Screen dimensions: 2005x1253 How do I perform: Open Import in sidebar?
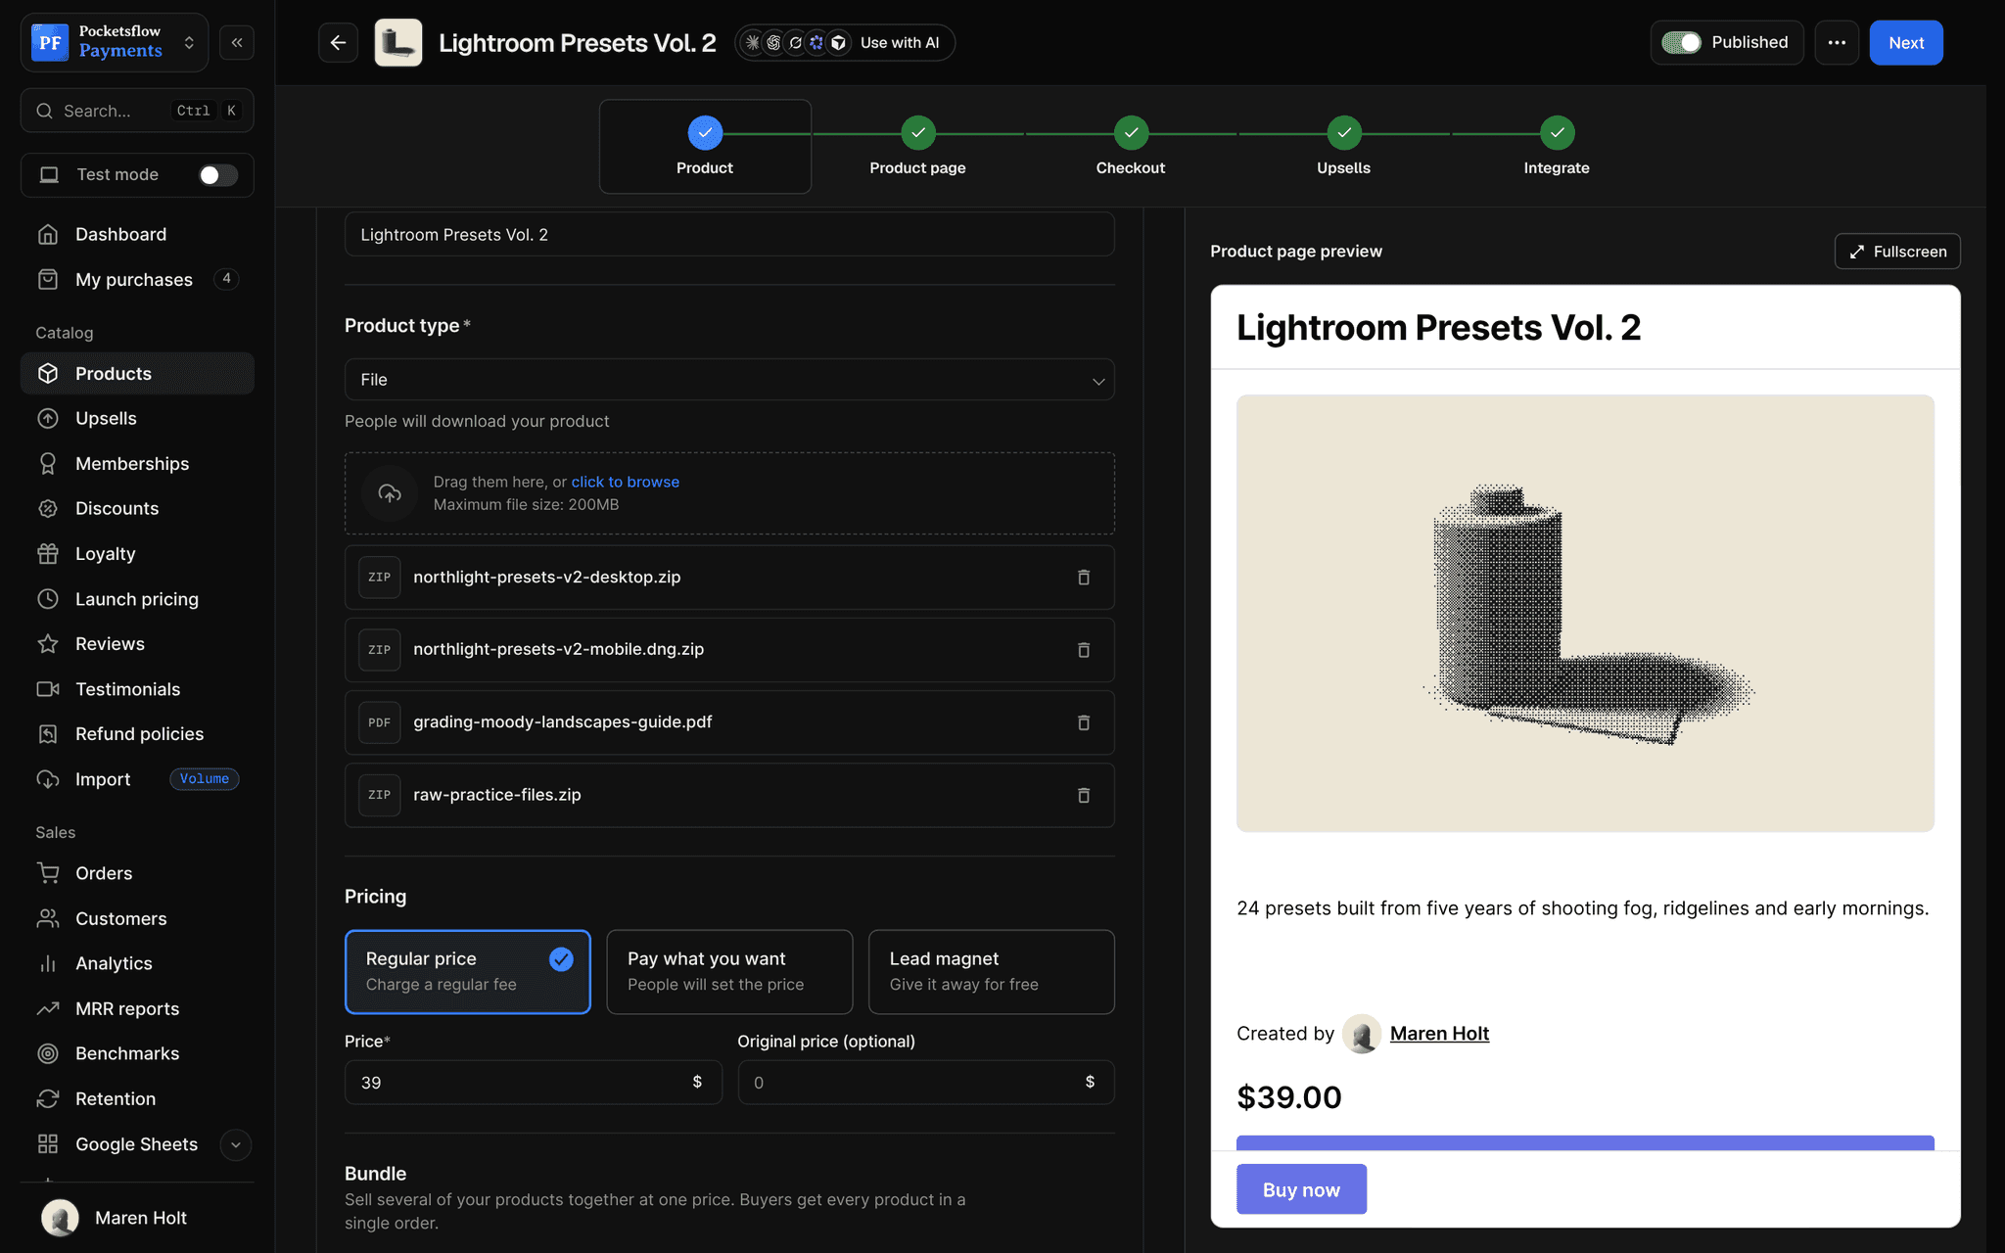(x=137, y=779)
